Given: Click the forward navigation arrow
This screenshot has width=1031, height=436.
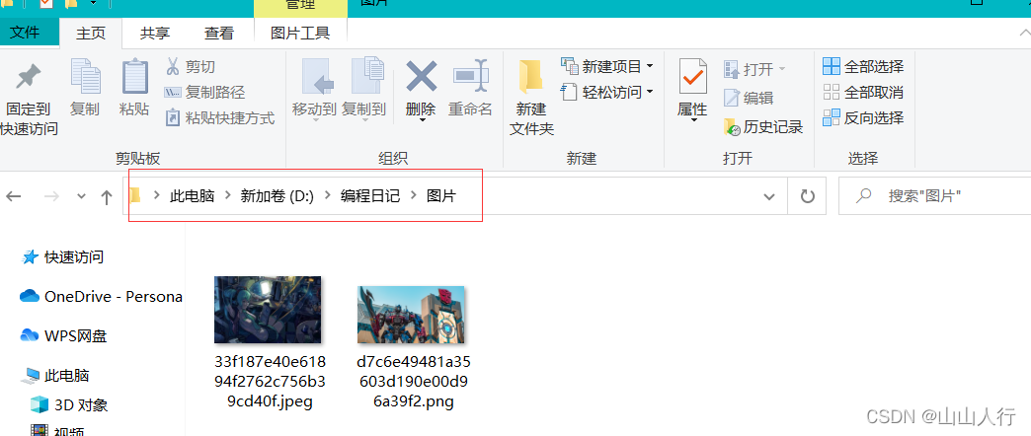Looking at the screenshot, I should click(52, 196).
